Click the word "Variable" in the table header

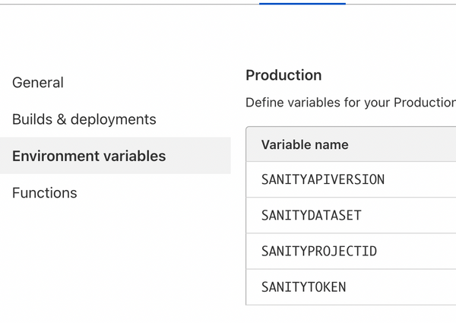(286, 144)
